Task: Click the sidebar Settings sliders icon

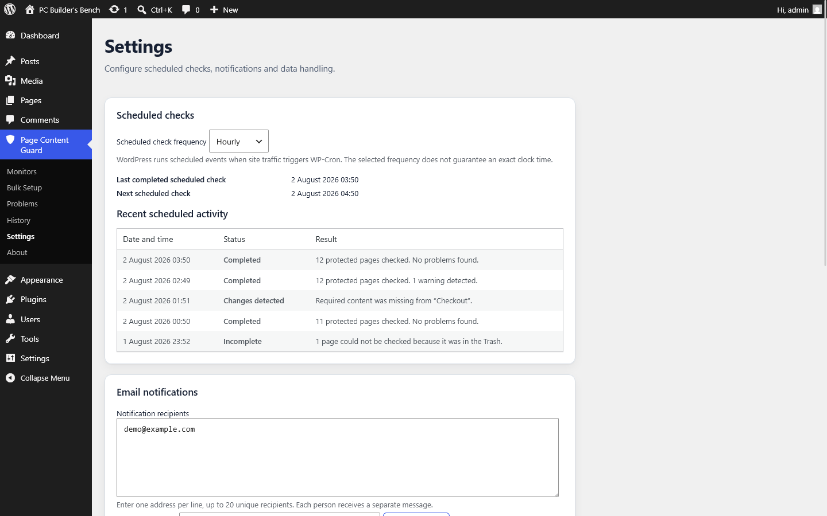Action: [x=10, y=358]
